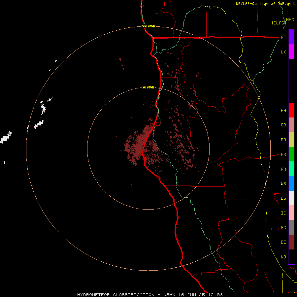Click the 100 NMI range ring label
Image resolution: width=297 pixels, height=297 pixels.
[x=148, y=26]
